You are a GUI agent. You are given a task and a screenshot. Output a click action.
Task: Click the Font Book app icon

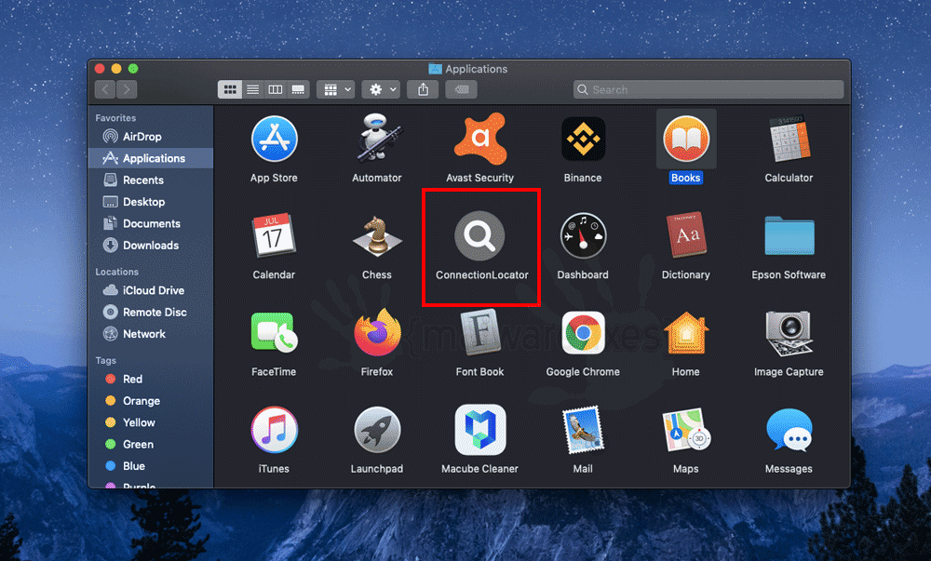(479, 332)
